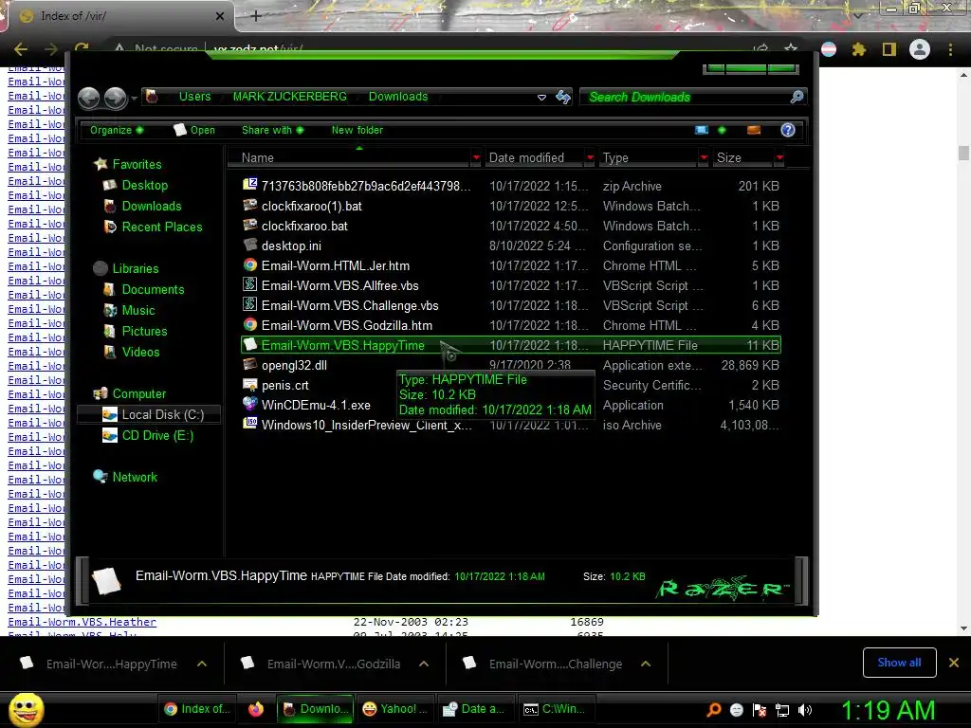Select the script icon of Email-Worm.VBS.Allfree.vbs
Image resolution: width=971 pixels, height=728 pixels.
250,284
